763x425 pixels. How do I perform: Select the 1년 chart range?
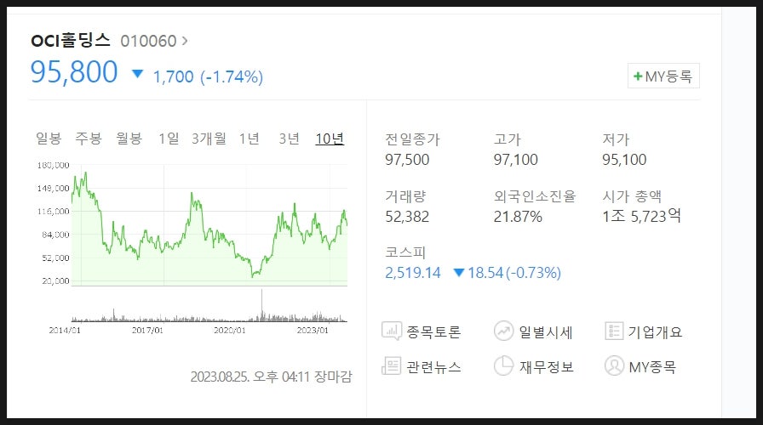coord(250,139)
